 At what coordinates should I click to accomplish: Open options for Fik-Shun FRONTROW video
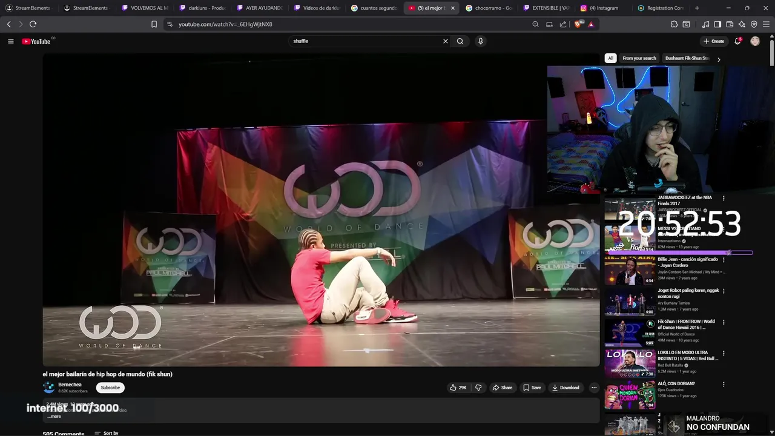723,322
